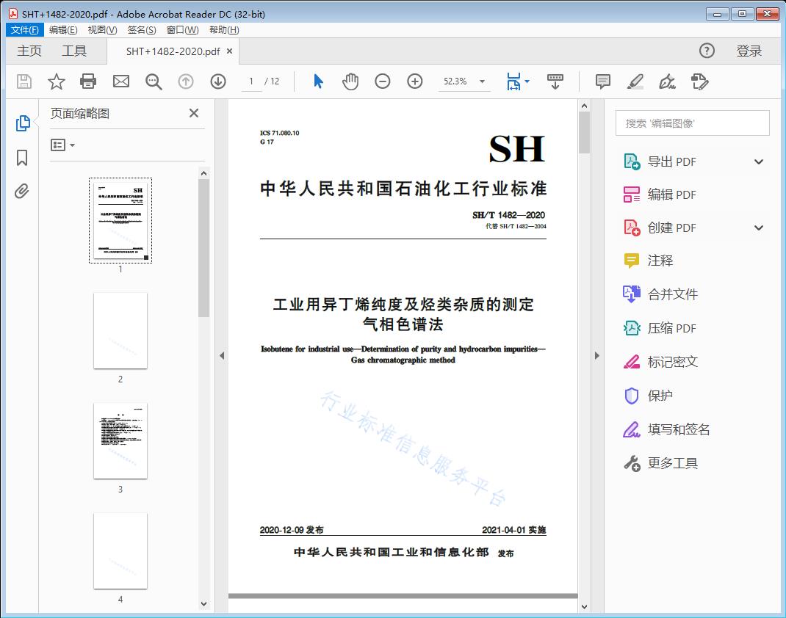
Task: Zoom in using the plus icon
Action: (415, 81)
